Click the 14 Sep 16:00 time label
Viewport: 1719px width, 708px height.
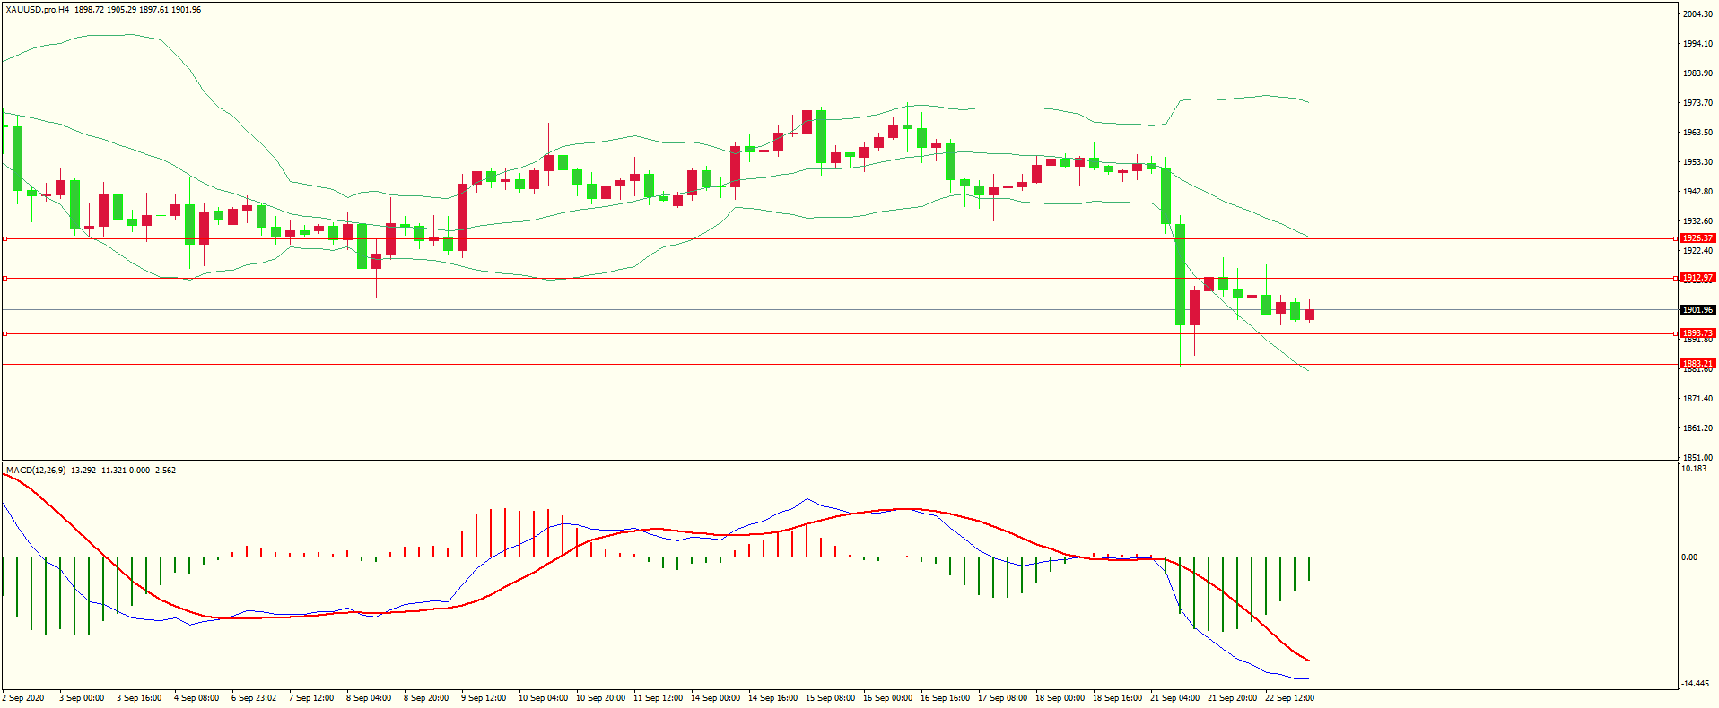(x=772, y=697)
